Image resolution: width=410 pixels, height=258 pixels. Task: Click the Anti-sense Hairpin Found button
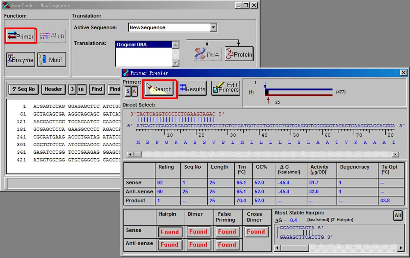pyautogui.click(x=170, y=244)
